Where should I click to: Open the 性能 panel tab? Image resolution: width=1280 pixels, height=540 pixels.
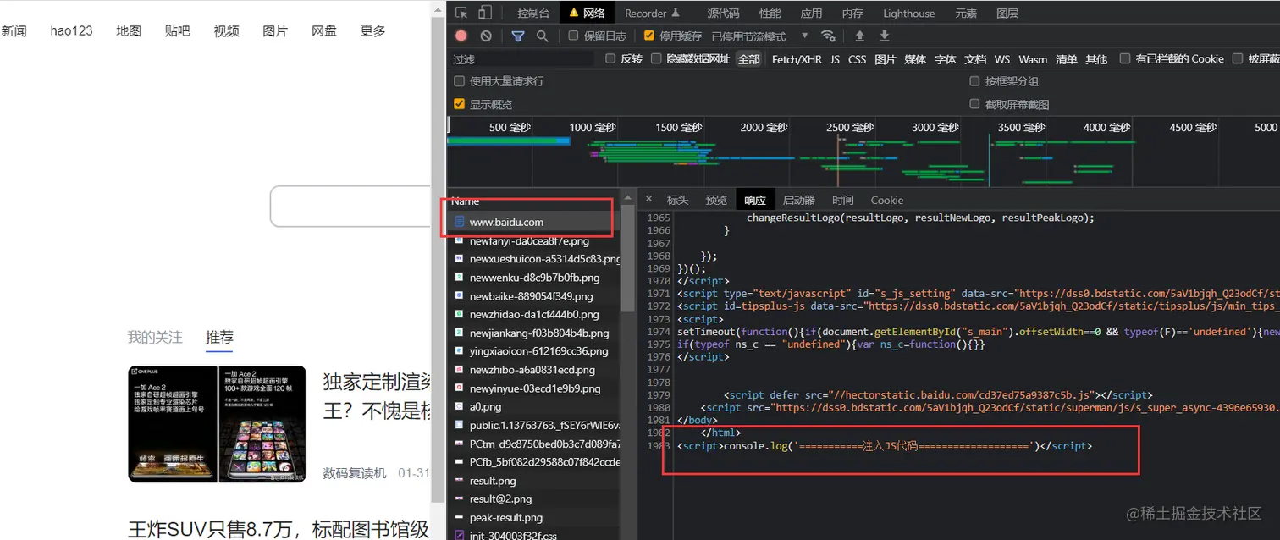click(770, 13)
